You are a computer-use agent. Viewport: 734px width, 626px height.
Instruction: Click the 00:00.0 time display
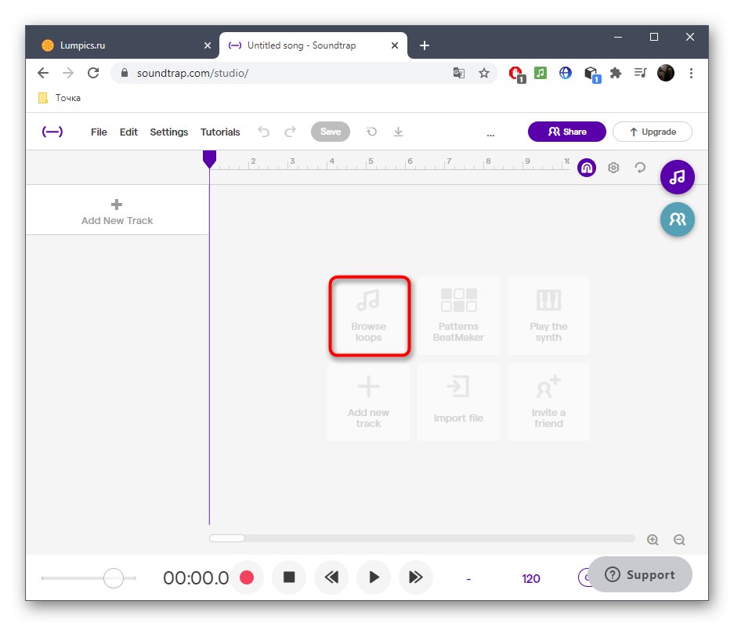tap(196, 578)
